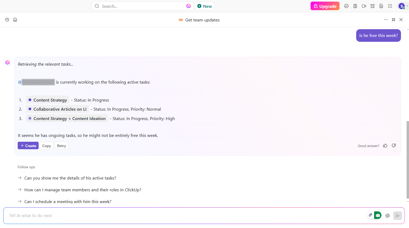Open the Content Strategy task chip
Viewport: 409px width, 228px height.
tap(47, 100)
